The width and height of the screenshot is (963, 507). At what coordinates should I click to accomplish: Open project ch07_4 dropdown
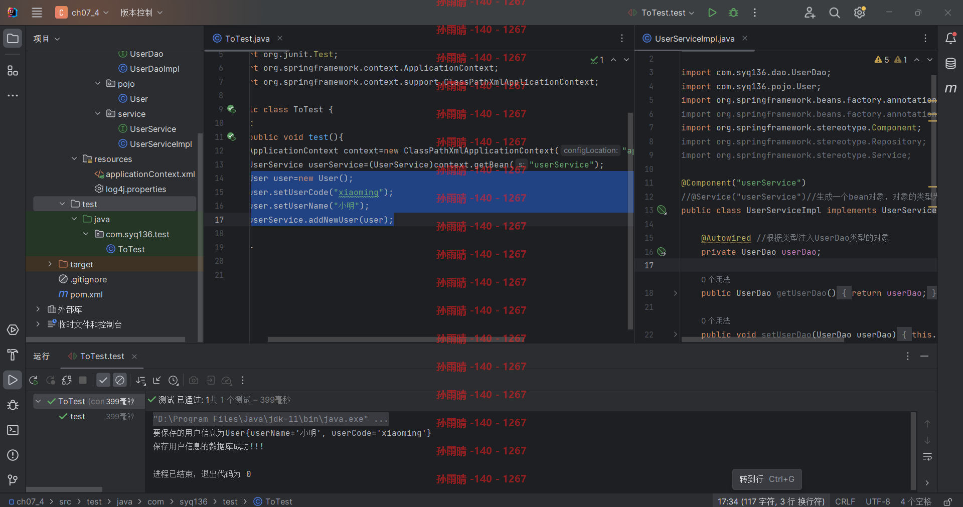[83, 13]
